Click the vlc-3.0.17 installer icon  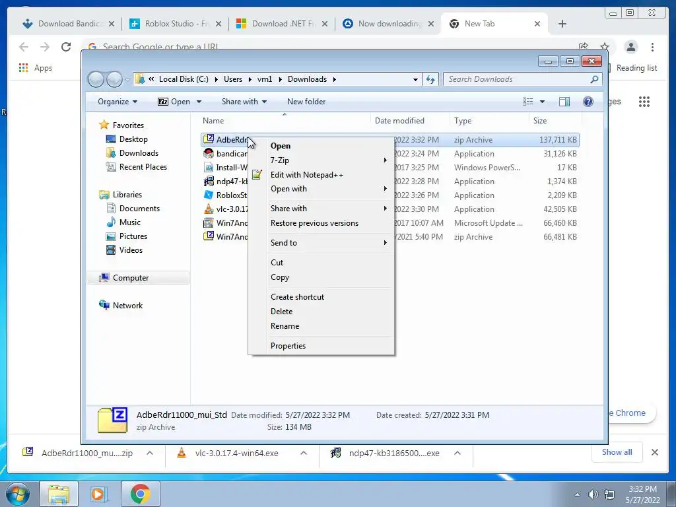209,209
